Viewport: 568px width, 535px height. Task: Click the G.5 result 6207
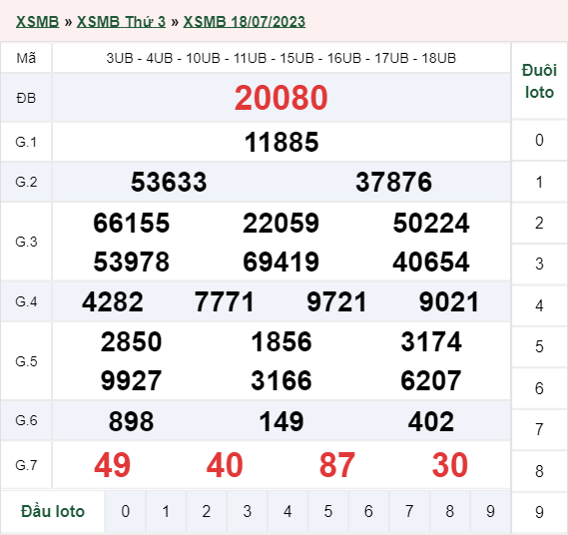[431, 381]
